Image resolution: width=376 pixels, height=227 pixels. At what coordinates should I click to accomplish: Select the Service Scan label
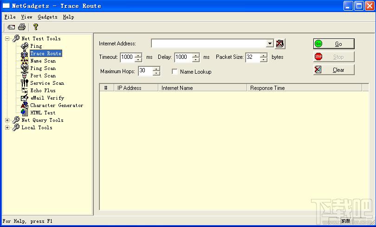(x=47, y=83)
